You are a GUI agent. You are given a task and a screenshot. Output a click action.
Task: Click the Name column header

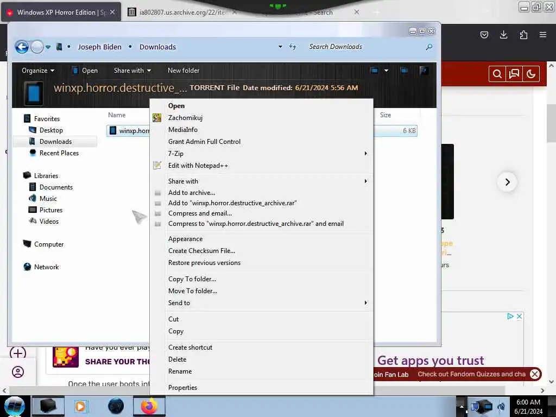(117, 115)
